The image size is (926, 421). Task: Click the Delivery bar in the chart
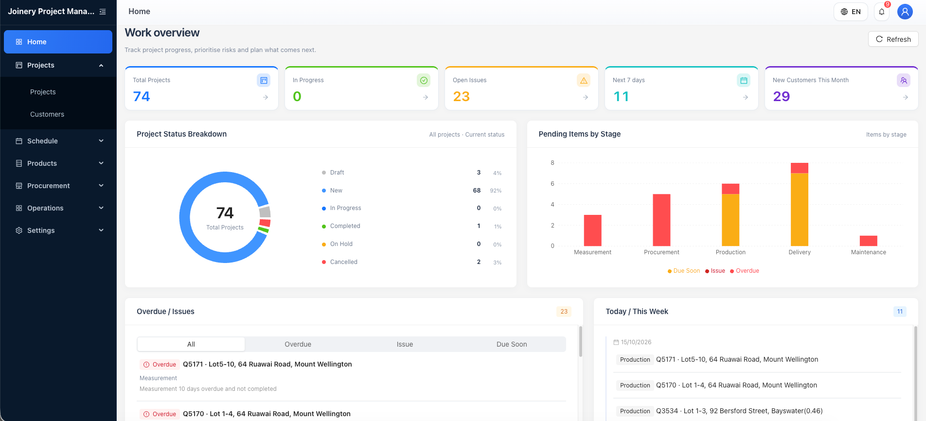point(800,204)
